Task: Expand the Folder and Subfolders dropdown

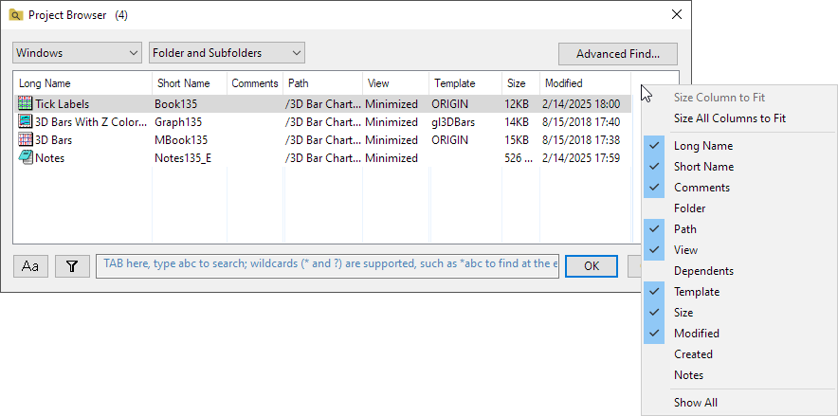Action: [227, 53]
